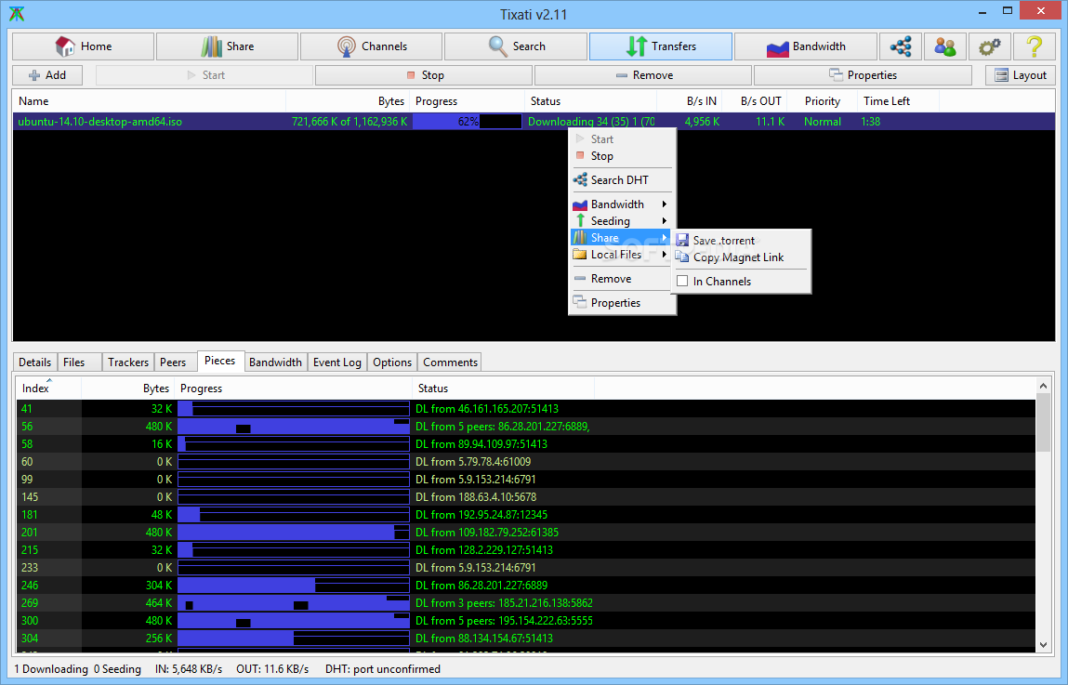The width and height of the screenshot is (1068, 685).
Task: Click Save .torrent in submenu
Action: tap(741, 241)
